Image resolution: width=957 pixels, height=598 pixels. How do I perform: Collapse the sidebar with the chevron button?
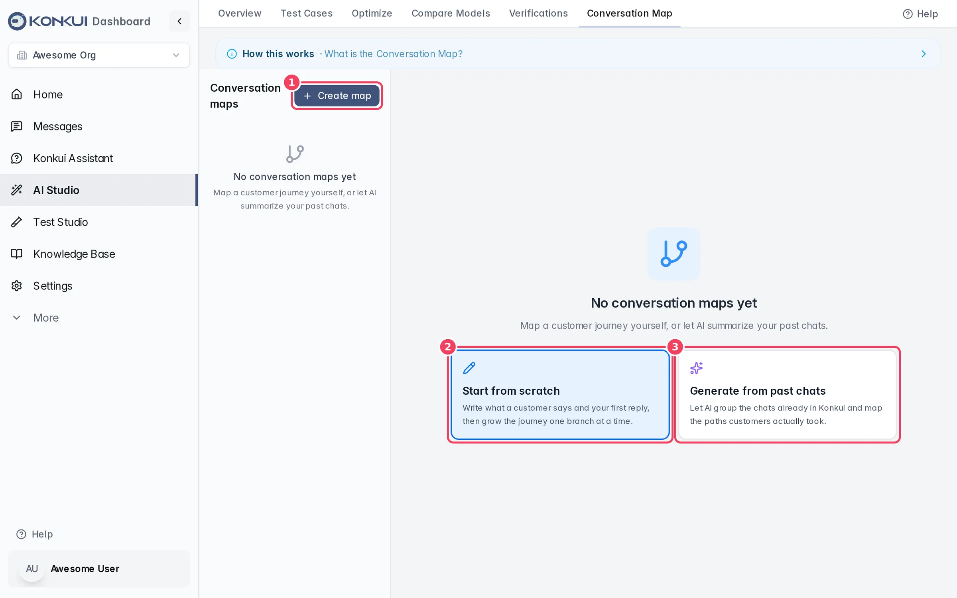[179, 21]
